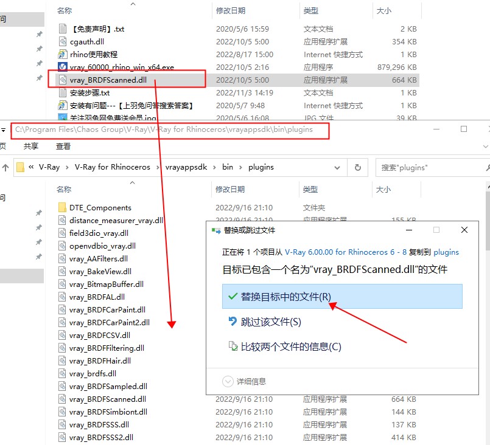The width and height of the screenshot is (490, 445).
Task: Click the vray_60000_rhino_win_x64.exe installer icon
Action: [x=62, y=67]
